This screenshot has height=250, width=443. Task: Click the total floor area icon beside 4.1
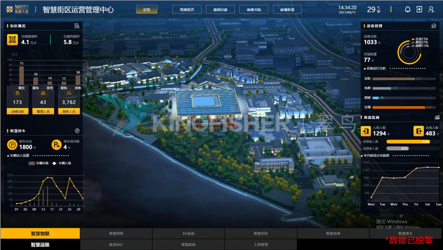point(12,39)
